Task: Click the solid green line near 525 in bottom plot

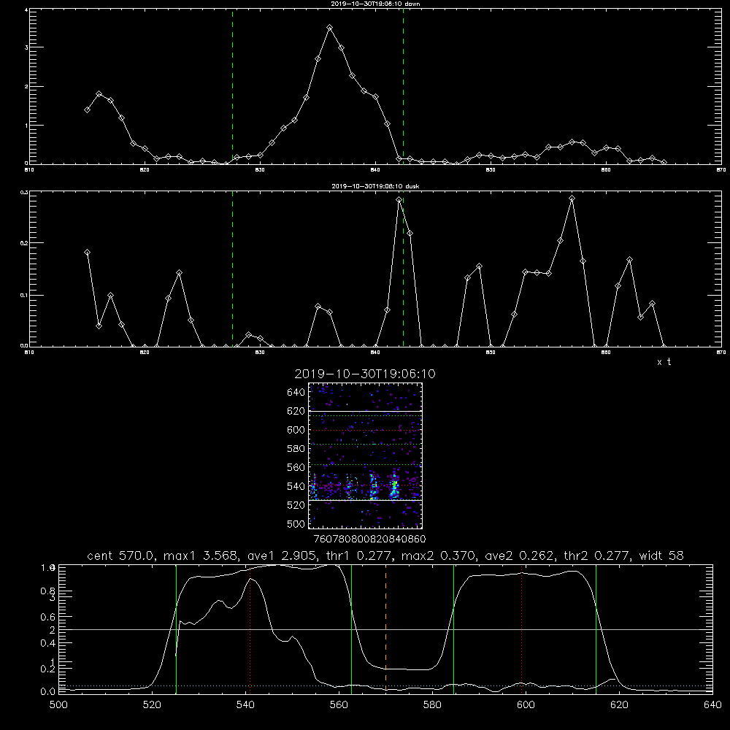Action: [176, 629]
